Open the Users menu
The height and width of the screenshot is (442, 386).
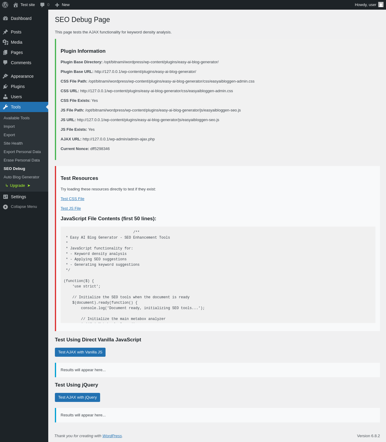(x=24, y=97)
